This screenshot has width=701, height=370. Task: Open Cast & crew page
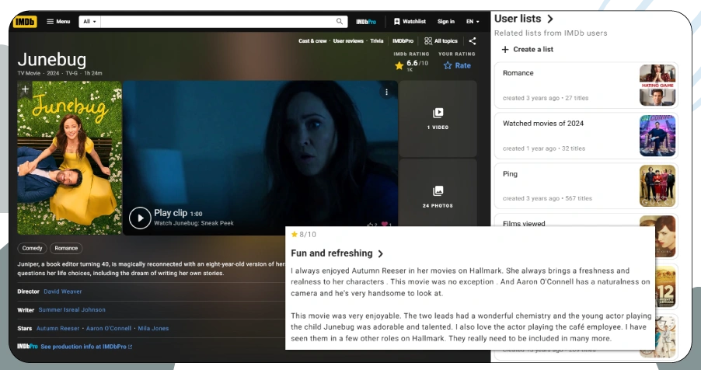(312, 40)
